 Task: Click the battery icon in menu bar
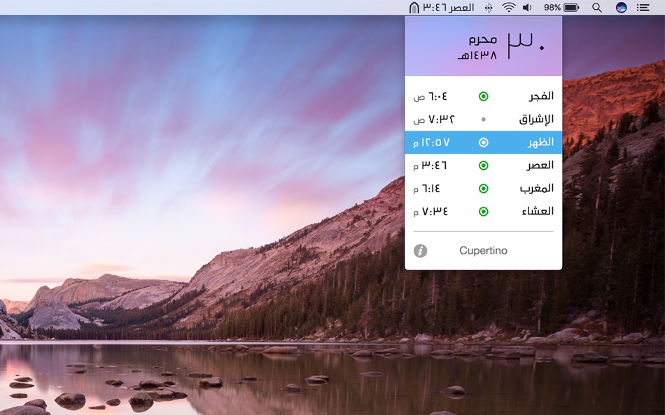[571, 8]
